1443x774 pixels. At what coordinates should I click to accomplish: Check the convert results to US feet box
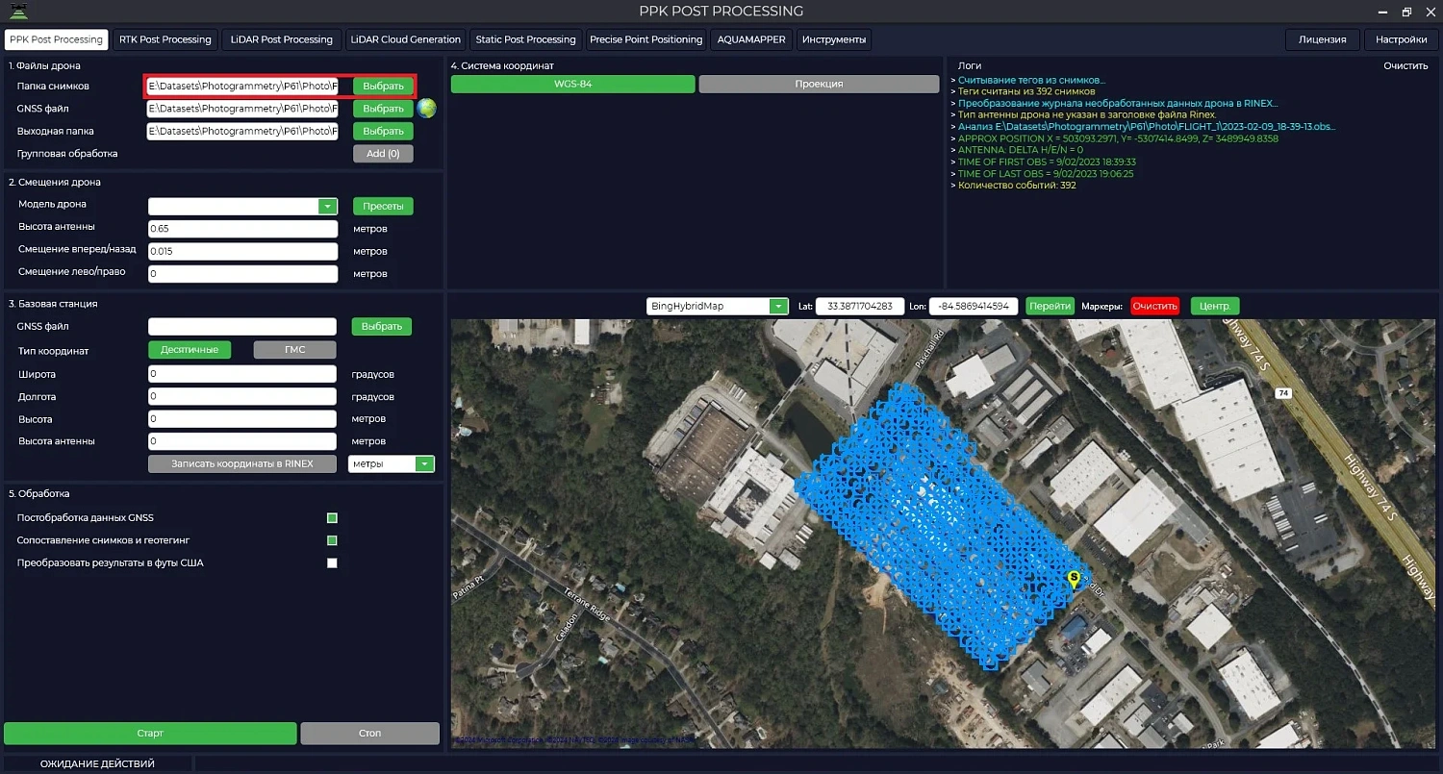332,563
